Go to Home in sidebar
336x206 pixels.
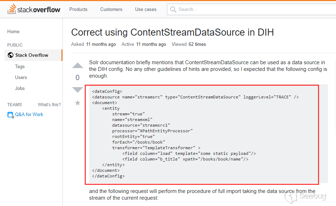tap(13, 31)
